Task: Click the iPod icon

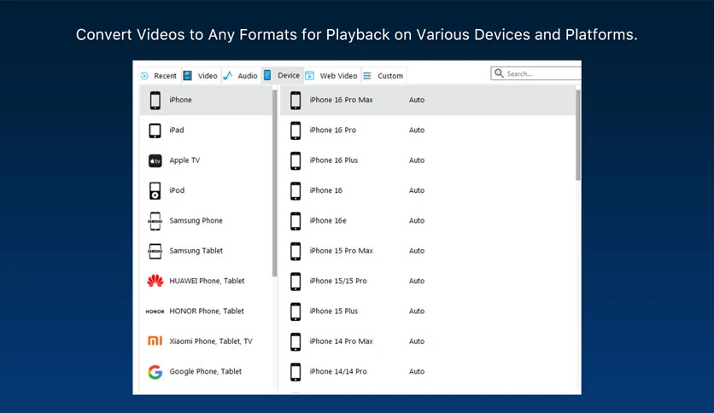Action: (x=155, y=191)
